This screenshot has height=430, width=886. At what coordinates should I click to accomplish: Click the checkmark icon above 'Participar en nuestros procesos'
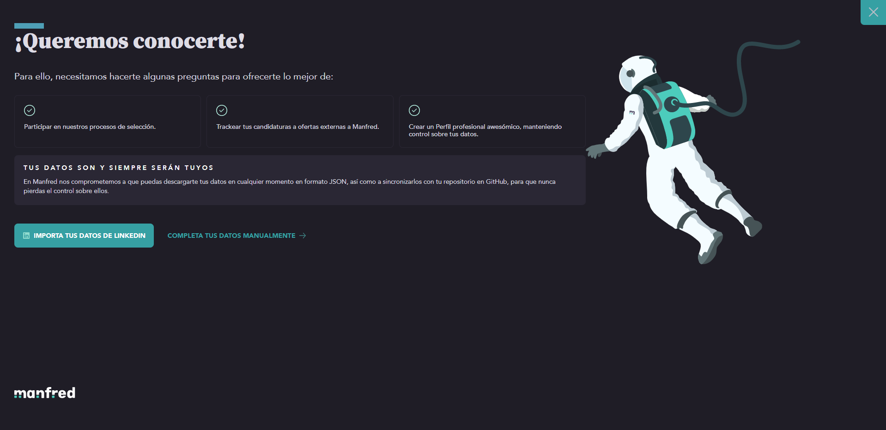tap(30, 110)
